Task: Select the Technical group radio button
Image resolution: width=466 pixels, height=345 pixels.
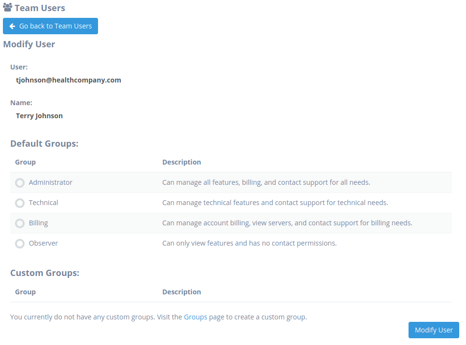Action: pyautogui.click(x=20, y=203)
